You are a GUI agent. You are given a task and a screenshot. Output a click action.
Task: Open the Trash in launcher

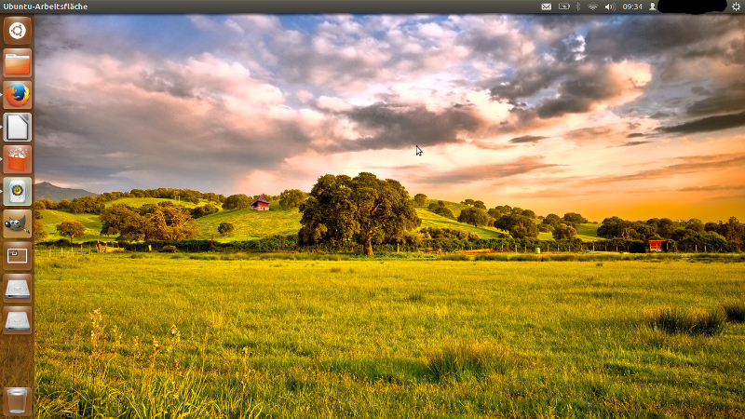click(18, 401)
